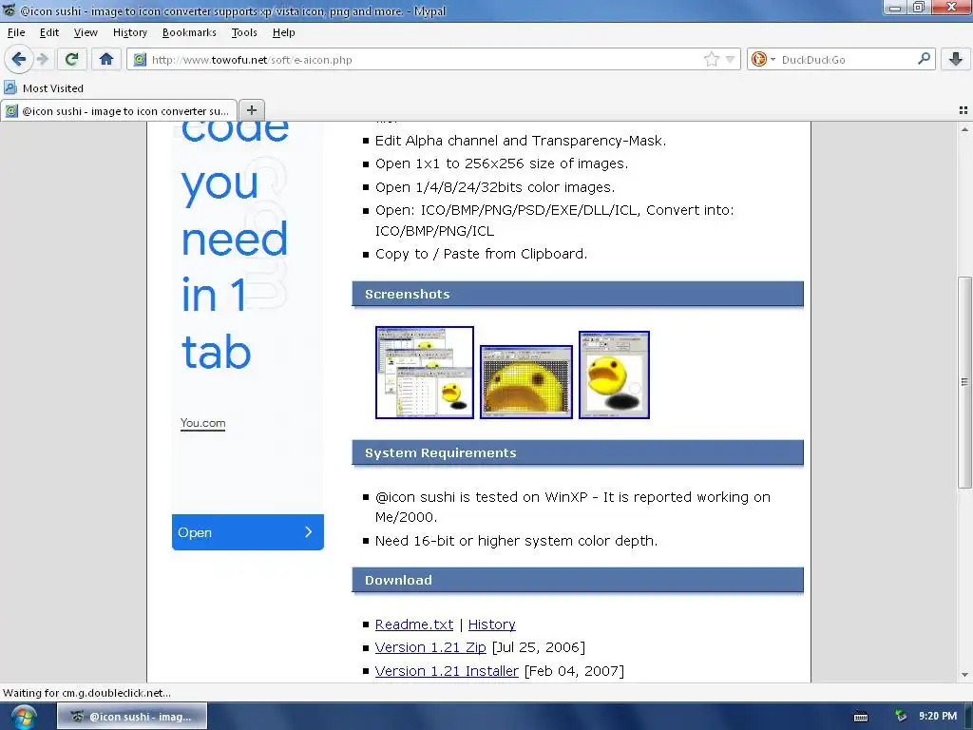Click the keyboard icon in system tray
Image resolution: width=973 pixels, height=730 pixels.
[861, 717]
